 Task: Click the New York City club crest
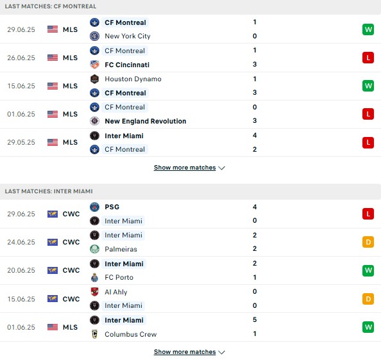coord(94,36)
